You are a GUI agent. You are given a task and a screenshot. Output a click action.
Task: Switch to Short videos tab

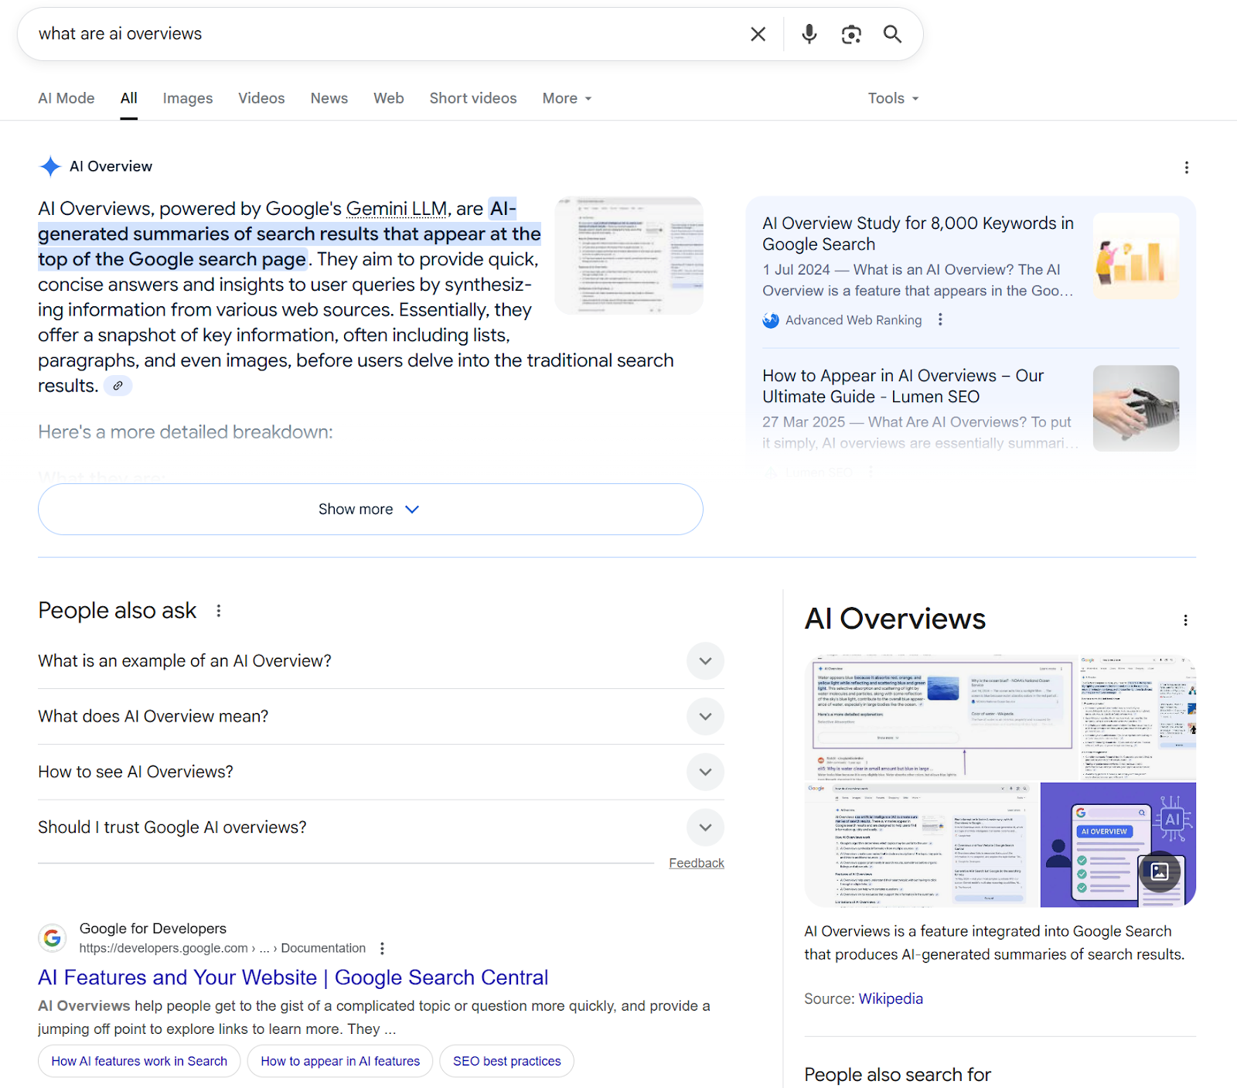pyautogui.click(x=473, y=98)
